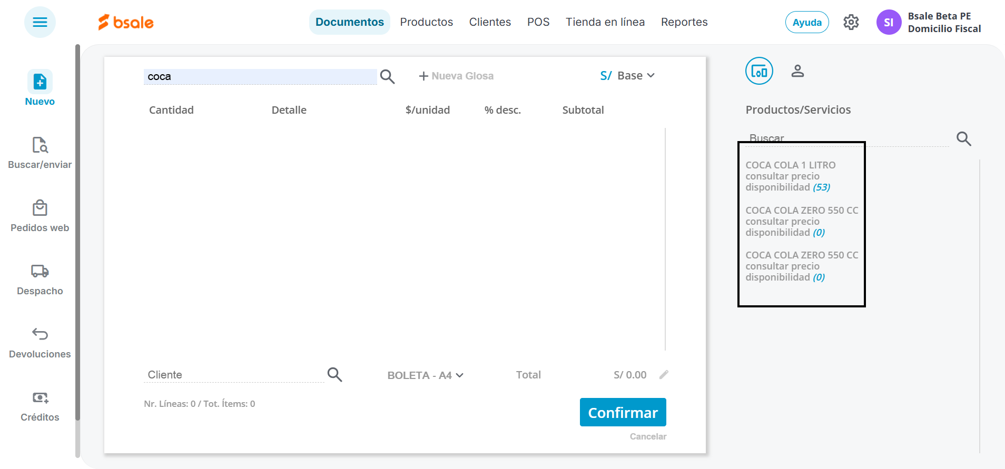Viewport: 1005px width, 469px height.
Task: Click the bsale logo
Action: [x=126, y=22]
